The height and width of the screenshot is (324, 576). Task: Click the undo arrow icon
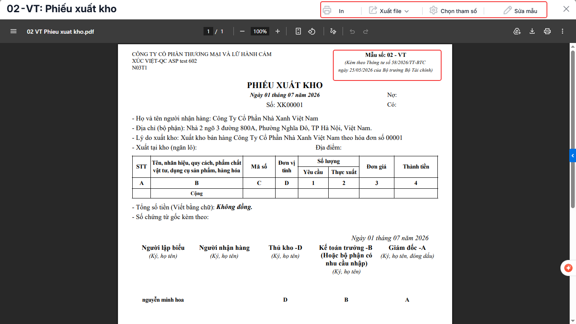tap(352, 31)
